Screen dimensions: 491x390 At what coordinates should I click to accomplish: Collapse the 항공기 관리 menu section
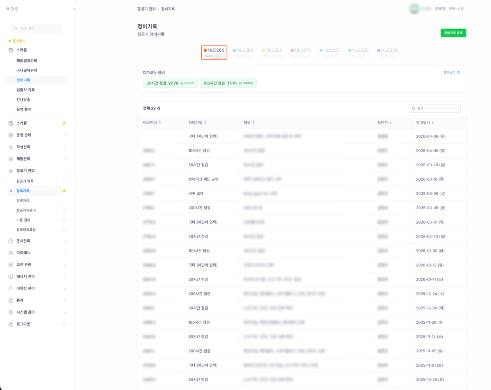coord(65,171)
